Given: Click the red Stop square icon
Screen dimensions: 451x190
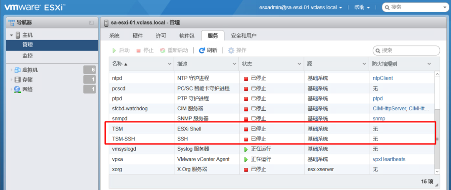Looking at the screenshot, I should click(138, 51).
